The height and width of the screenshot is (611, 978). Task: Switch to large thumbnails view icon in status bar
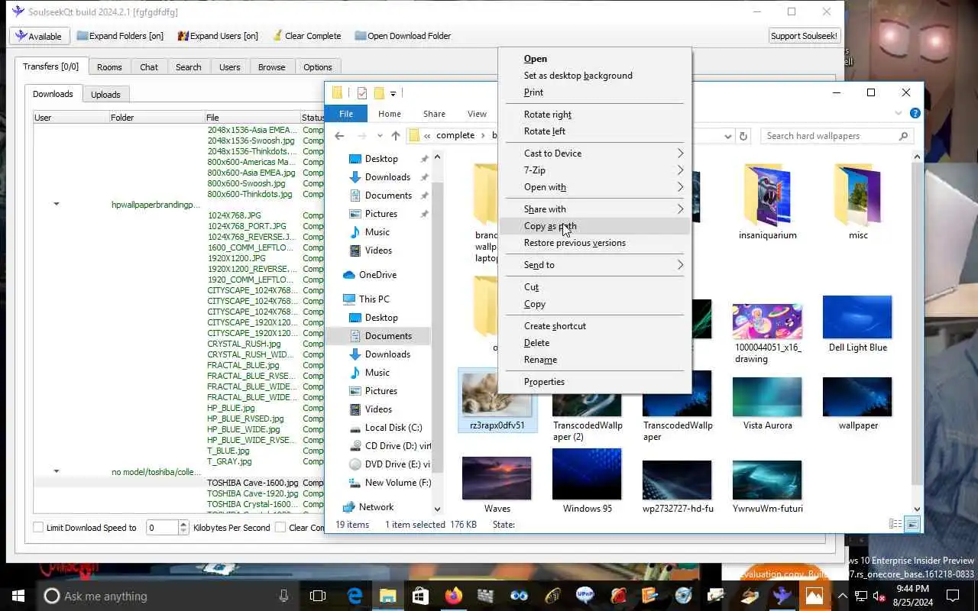[912, 525]
